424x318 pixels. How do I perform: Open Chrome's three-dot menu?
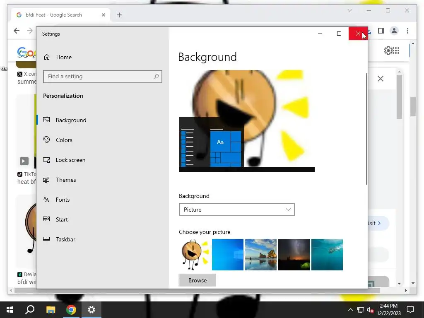(x=407, y=31)
